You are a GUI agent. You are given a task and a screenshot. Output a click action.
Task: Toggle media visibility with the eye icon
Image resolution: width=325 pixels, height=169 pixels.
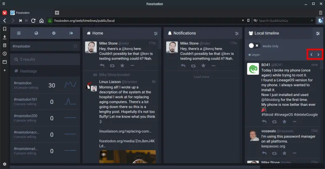pos(104,155)
